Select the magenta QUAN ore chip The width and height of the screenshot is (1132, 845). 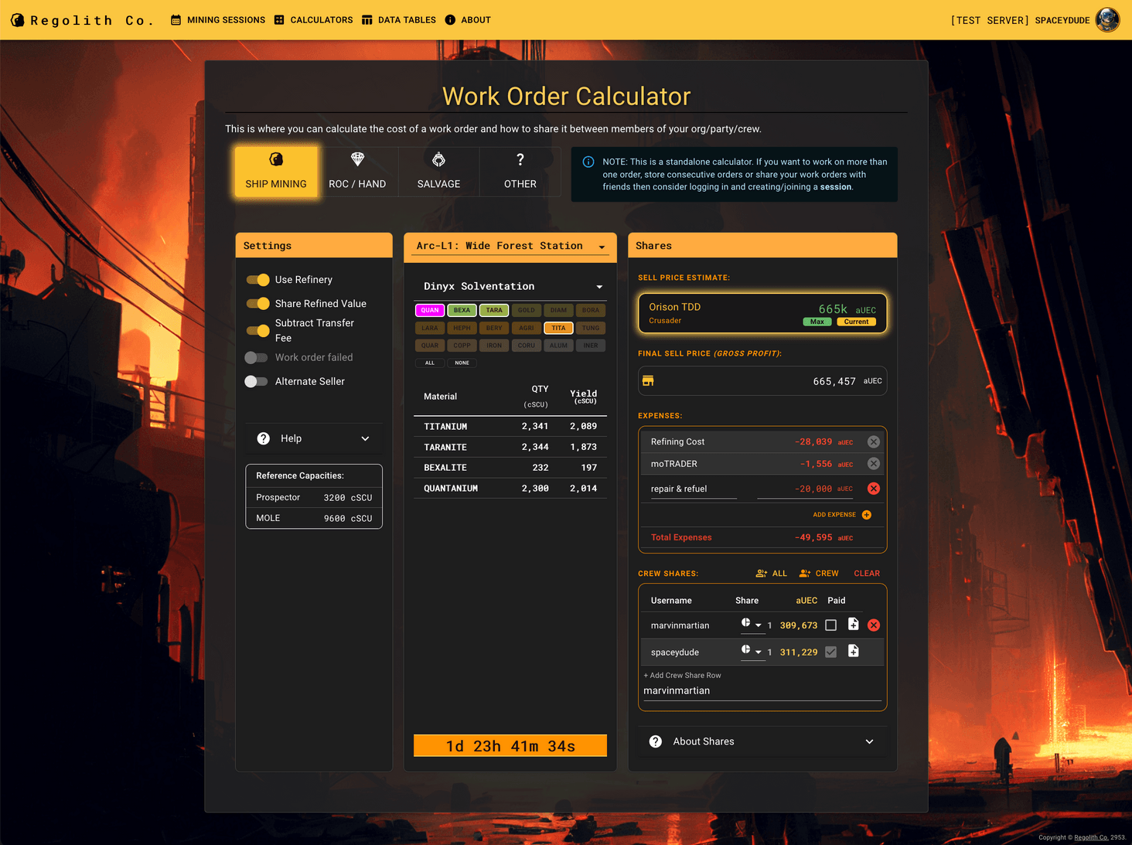point(429,310)
